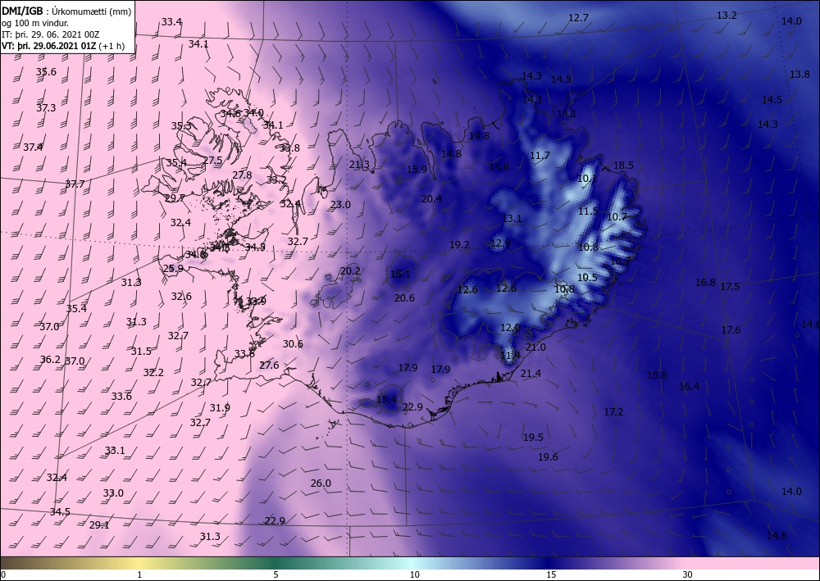
Task: Click the 25.9 value label
Action: [173, 269]
